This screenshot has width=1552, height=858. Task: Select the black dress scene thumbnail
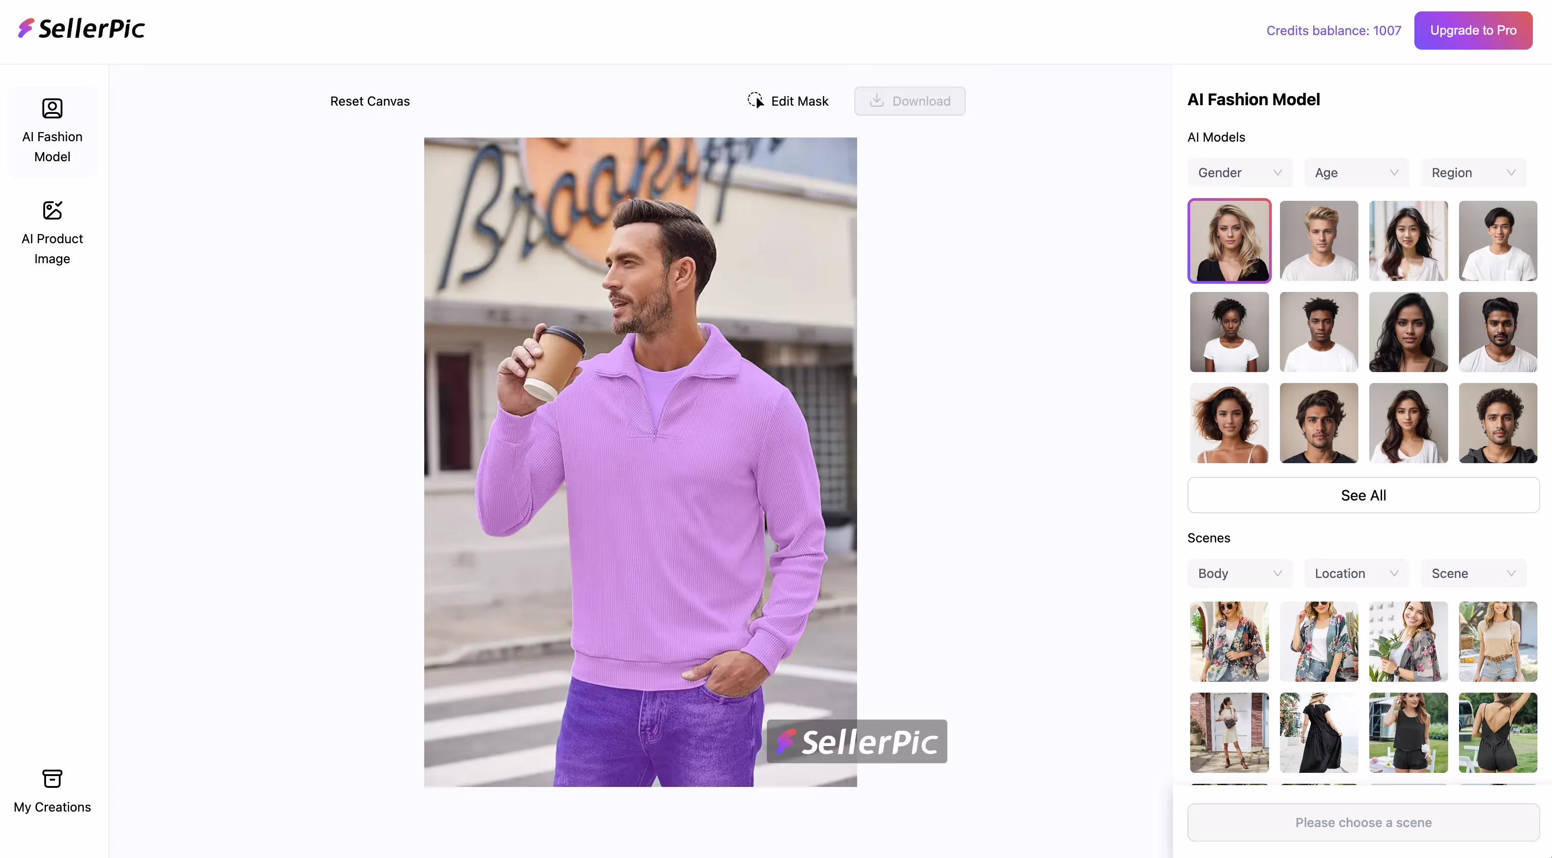[x=1319, y=732]
